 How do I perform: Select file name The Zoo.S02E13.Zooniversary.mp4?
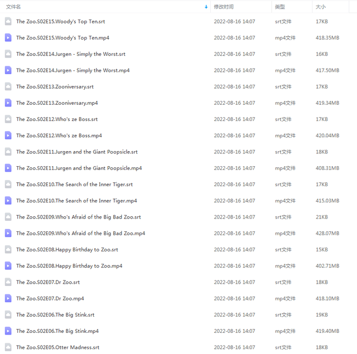pyautogui.click(x=57, y=103)
